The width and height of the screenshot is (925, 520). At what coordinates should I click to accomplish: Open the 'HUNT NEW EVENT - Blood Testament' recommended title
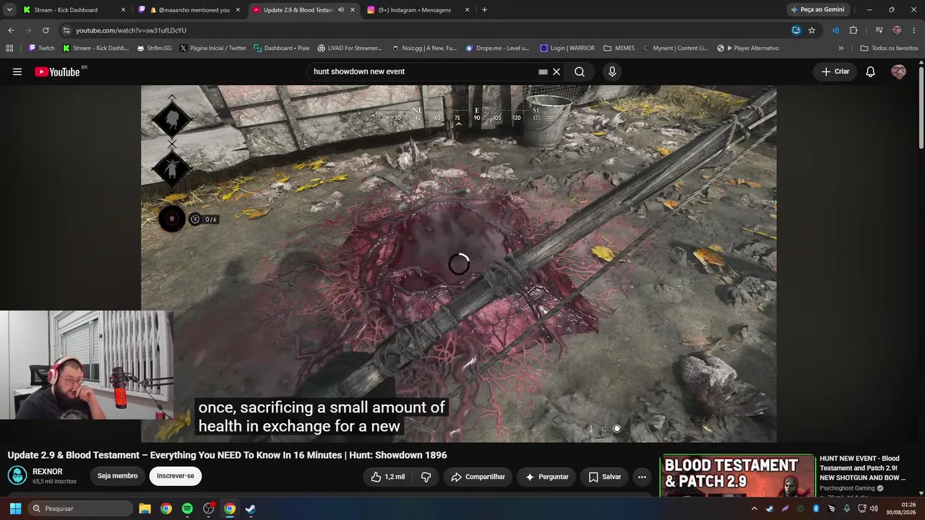(863, 468)
